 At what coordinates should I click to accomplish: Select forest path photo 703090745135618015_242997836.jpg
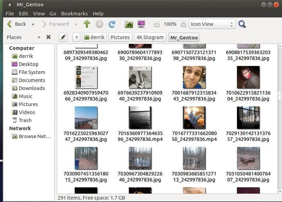[x=86, y=158]
